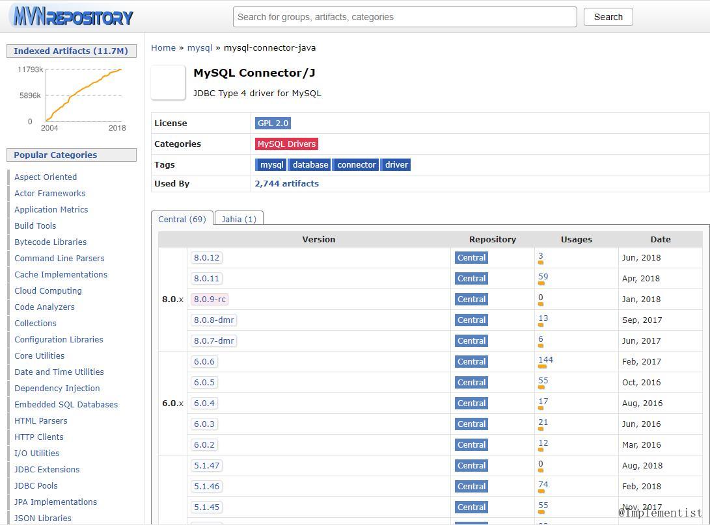Open the I/O Utilities category
Image resolution: width=710 pixels, height=525 pixels.
pos(36,454)
